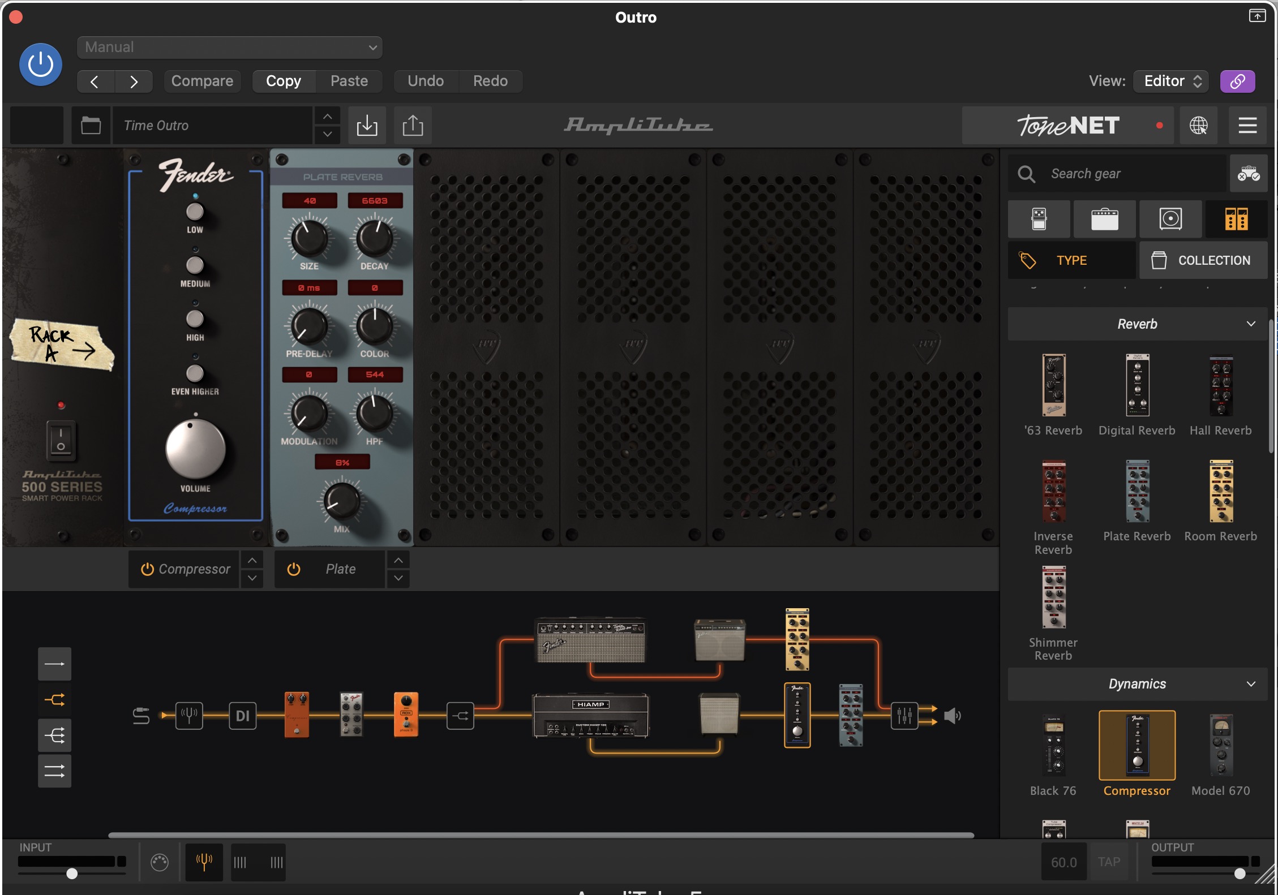The image size is (1278, 895).
Task: Select the stomp pedal gear category
Action: pyautogui.click(x=1039, y=219)
